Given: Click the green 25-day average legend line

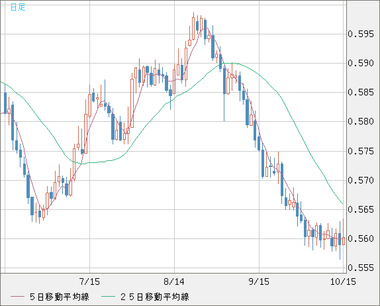Looking at the screenshot, I should coord(108,297).
